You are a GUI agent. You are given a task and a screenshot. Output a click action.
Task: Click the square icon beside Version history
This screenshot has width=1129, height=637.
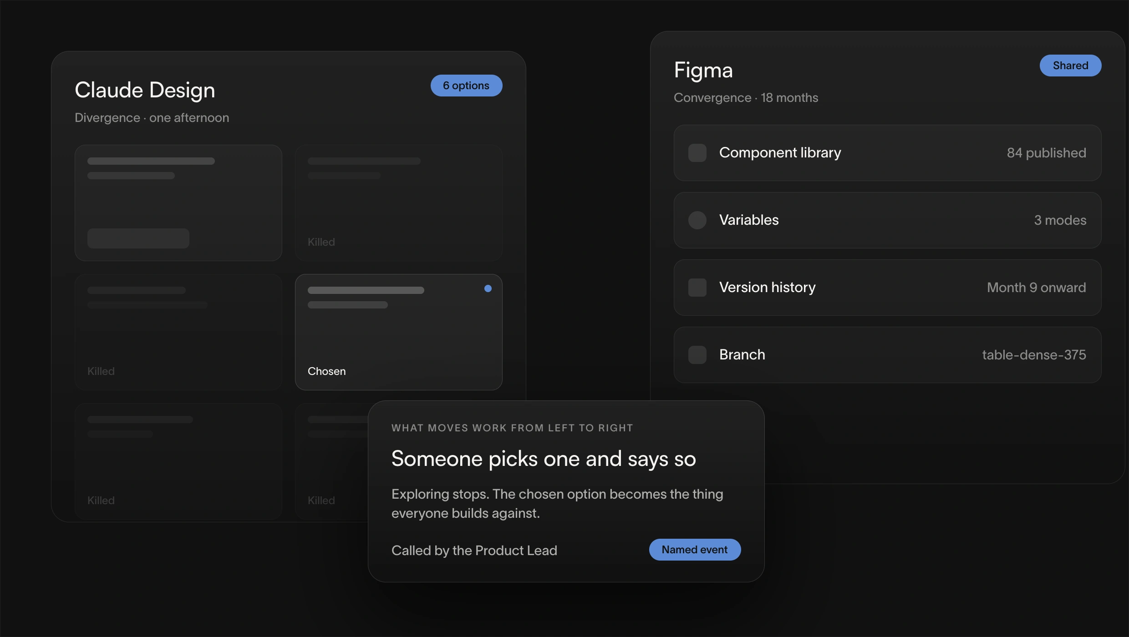697,288
